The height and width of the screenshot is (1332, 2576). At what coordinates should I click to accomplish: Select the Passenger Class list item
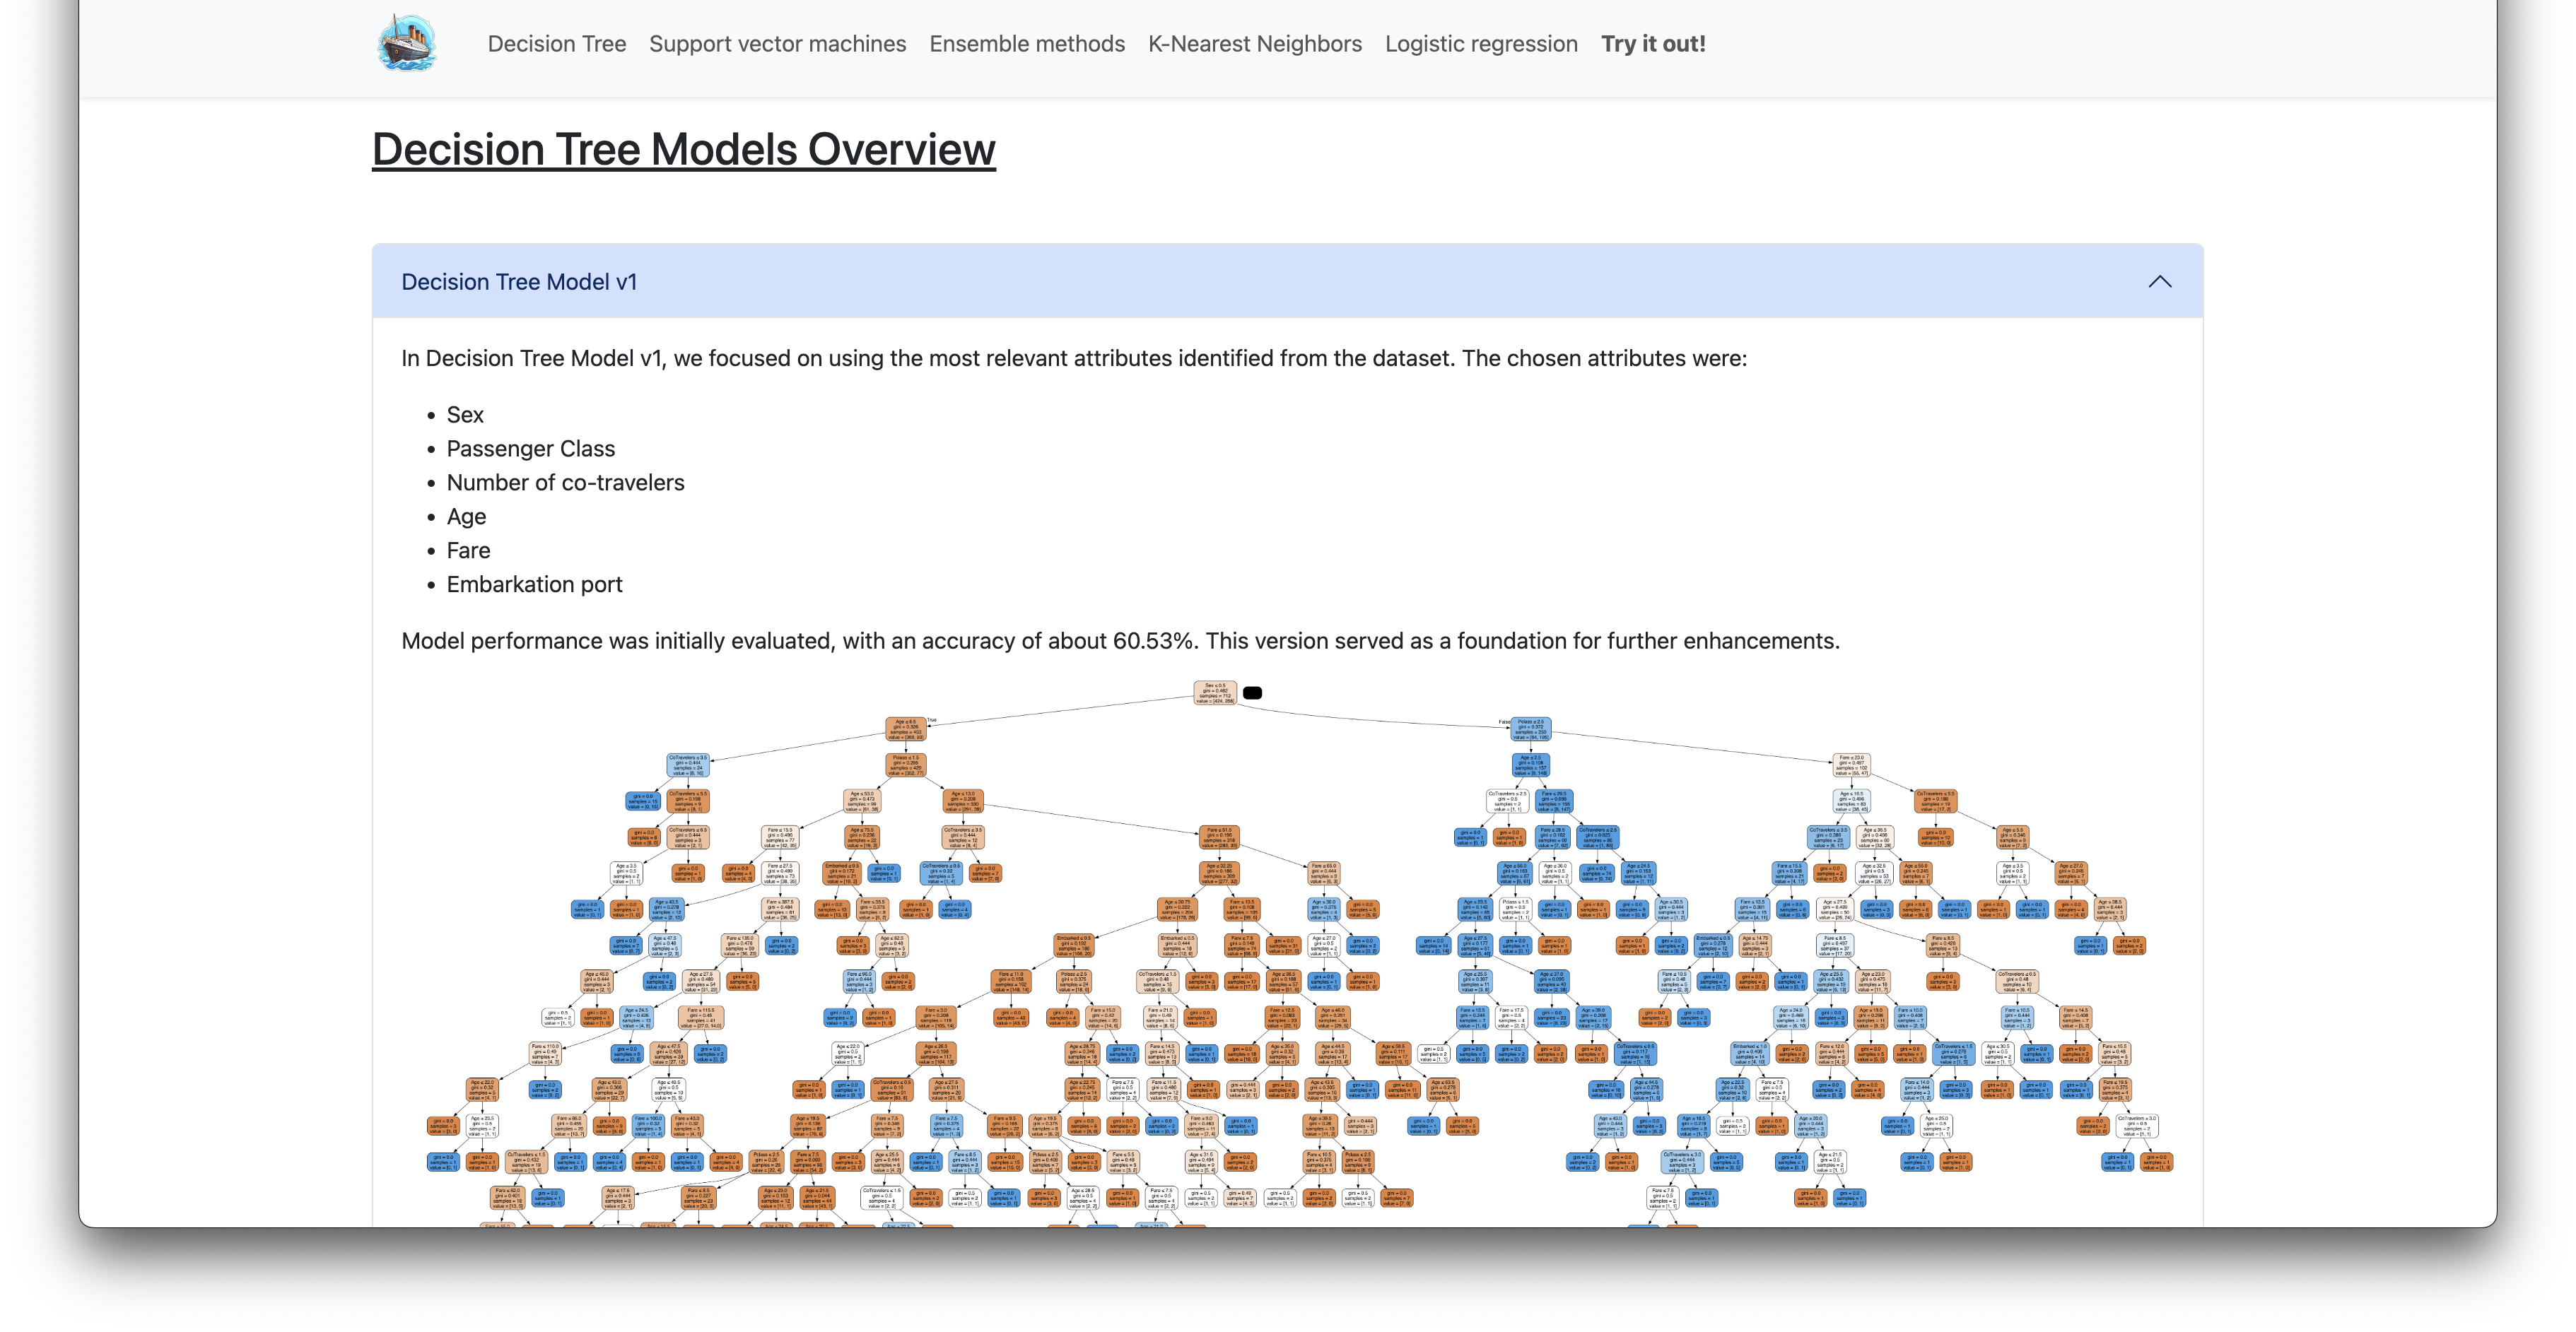coord(530,449)
